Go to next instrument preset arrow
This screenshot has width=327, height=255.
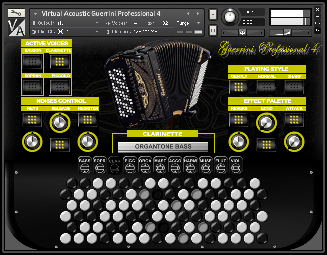point(198,14)
